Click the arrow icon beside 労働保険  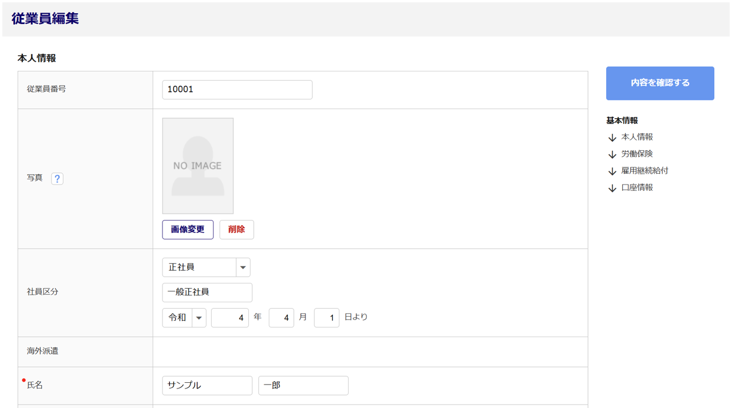(x=612, y=154)
